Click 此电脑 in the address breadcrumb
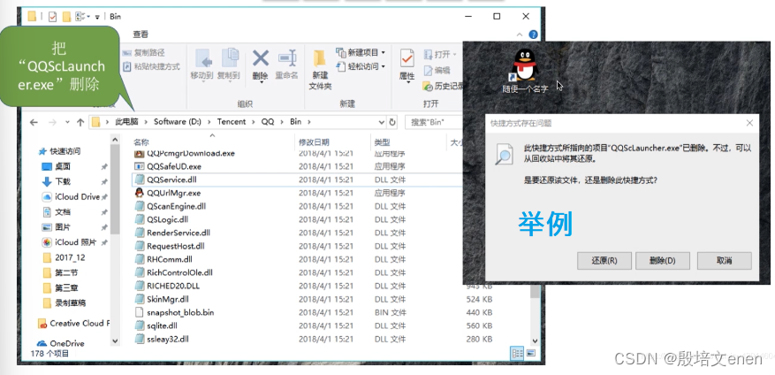The image size is (775, 375). click(x=126, y=122)
